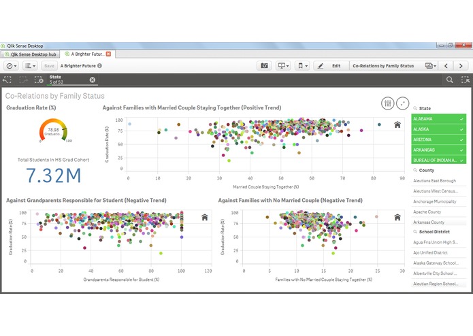Select Anchorage Municipality county
The width and height of the screenshot is (473, 336).
(438, 201)
